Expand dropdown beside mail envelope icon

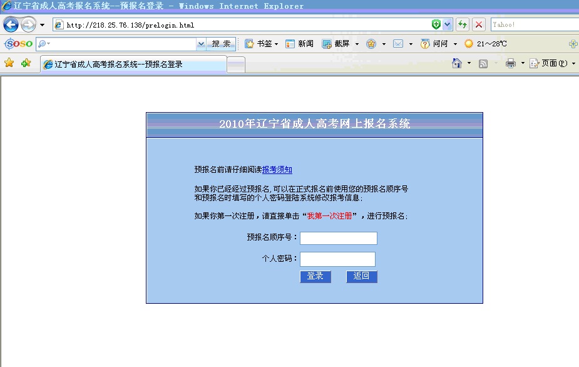[411, 44]
